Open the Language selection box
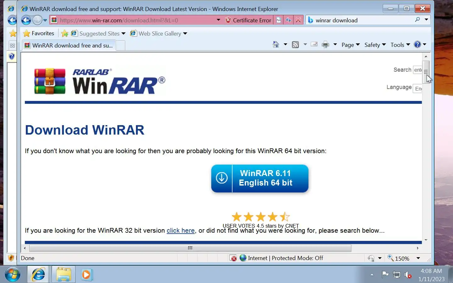The image size is (453, 283). (418, 89)
